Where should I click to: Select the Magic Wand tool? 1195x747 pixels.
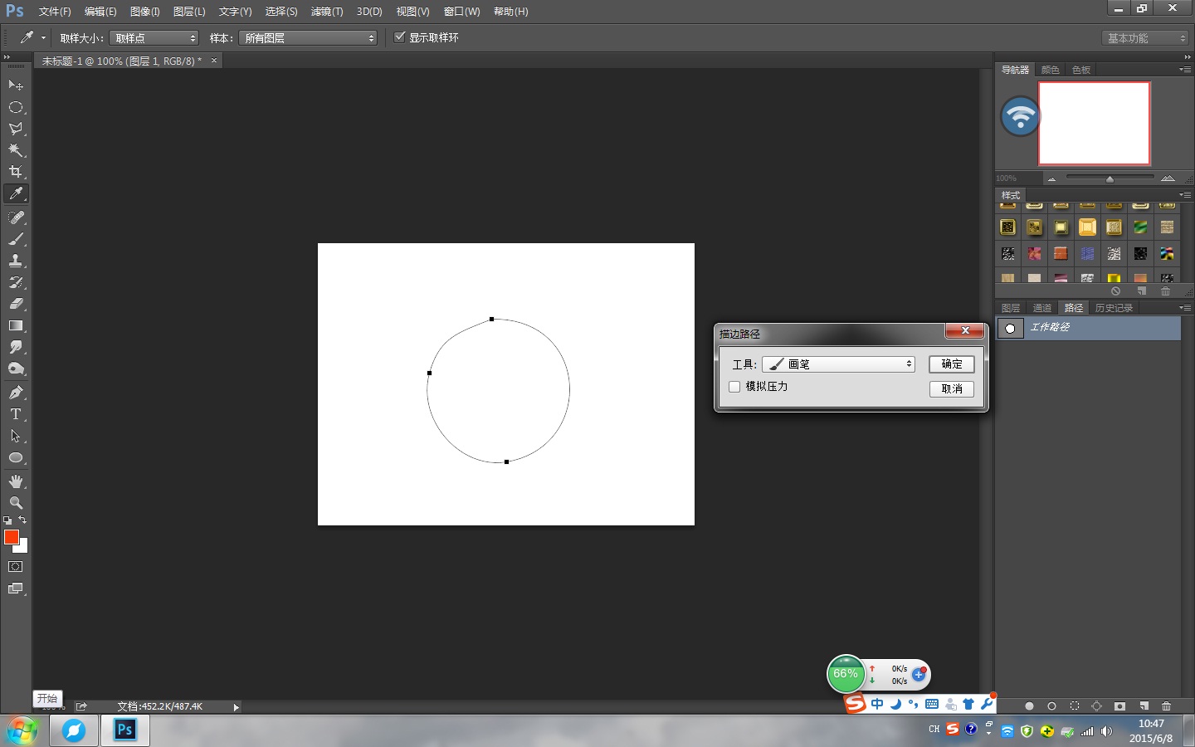coord(16,150)
